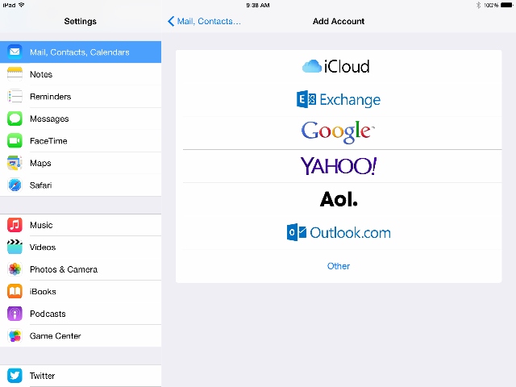Tap the battery indicator icon
The height and width of the screenshot is (387, 516).
(507, 5)
